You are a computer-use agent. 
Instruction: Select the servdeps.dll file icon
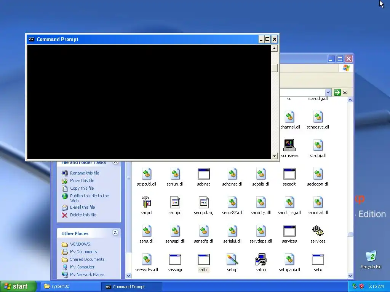pyautogui.click(x=261, y=231)
